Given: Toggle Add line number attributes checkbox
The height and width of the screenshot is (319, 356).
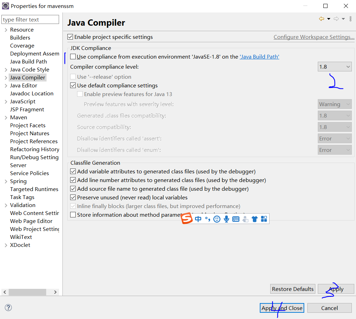Looking at the screenshot, I should click(73, 180).
